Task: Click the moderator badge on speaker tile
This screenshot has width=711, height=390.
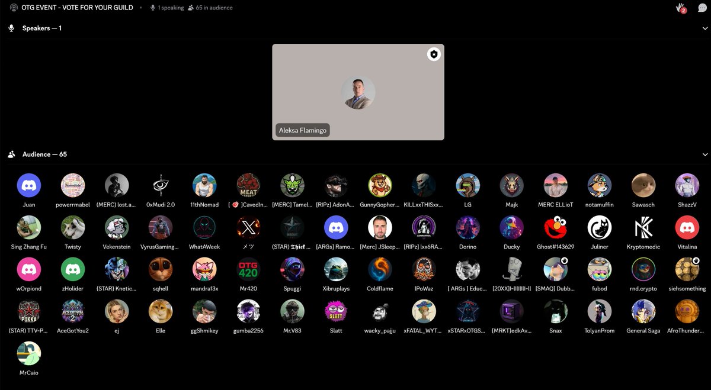Action: tap(434, 54)
